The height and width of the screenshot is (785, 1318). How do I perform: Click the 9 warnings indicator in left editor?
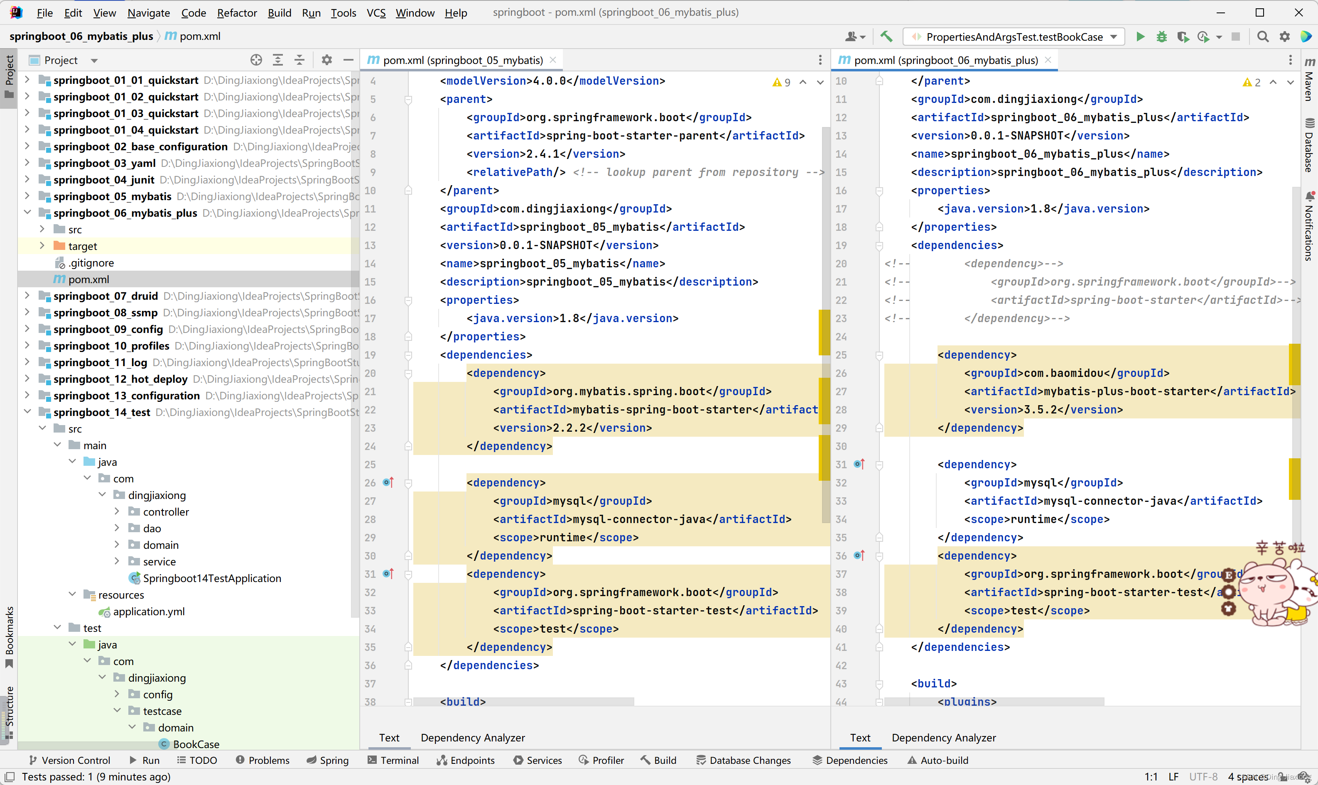tap(781, 82)
